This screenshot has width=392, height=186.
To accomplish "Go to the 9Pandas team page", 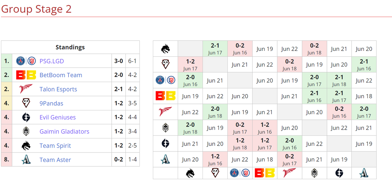I will click(x=51, y=103).
